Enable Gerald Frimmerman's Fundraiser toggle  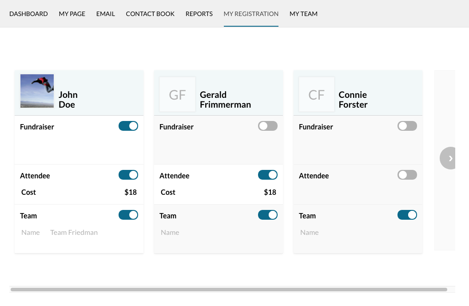click(268, 126)
